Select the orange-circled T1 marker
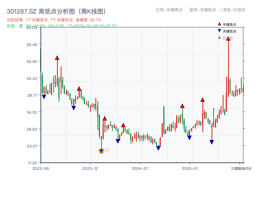Screen dimensions: 270x203 [101, 150]
